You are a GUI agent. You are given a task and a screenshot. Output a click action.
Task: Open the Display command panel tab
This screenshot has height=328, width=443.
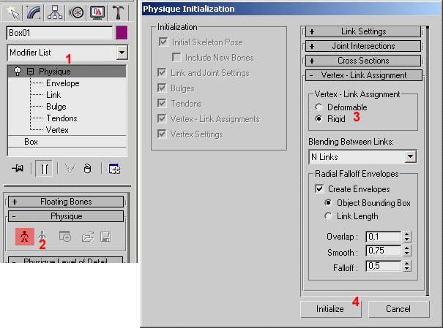(97, 12)
